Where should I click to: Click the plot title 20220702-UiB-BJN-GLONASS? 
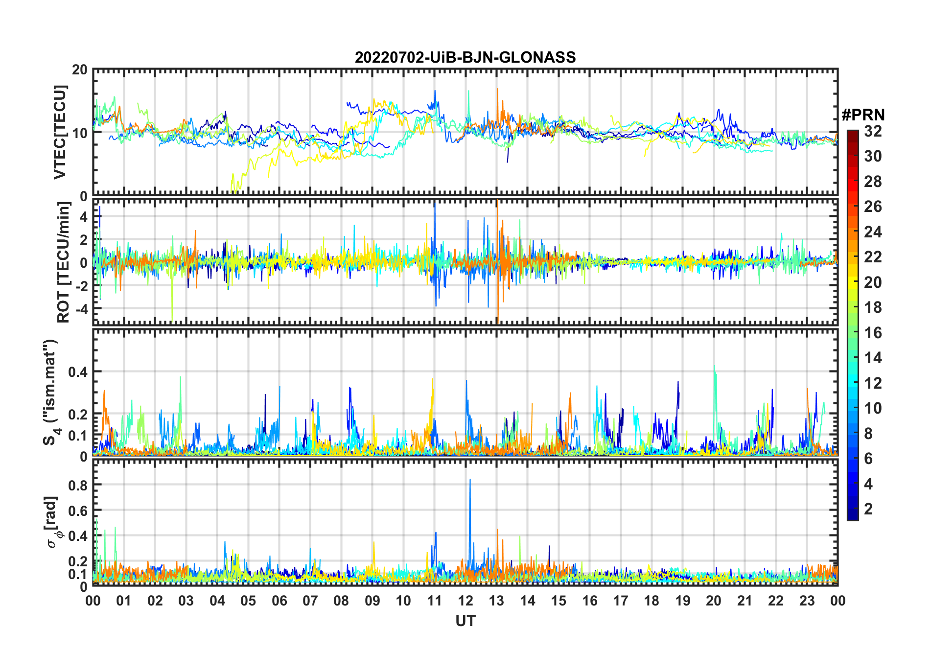465,58
